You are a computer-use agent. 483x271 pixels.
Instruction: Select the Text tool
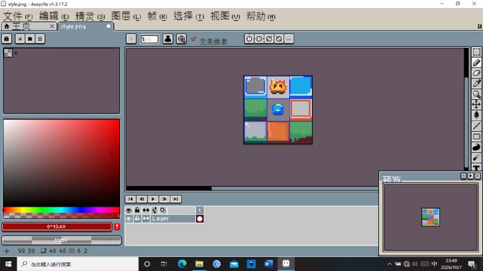click(476, 167)
